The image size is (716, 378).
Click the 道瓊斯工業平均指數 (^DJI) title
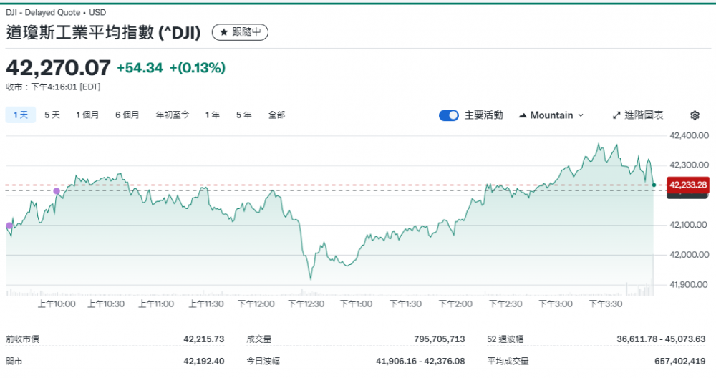[x=104, y=32]
